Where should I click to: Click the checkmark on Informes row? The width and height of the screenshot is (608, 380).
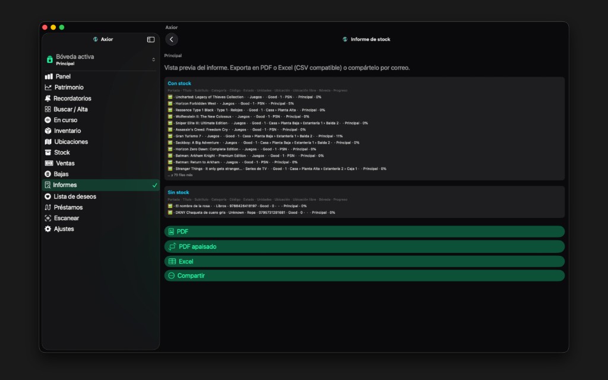point(155,185)
